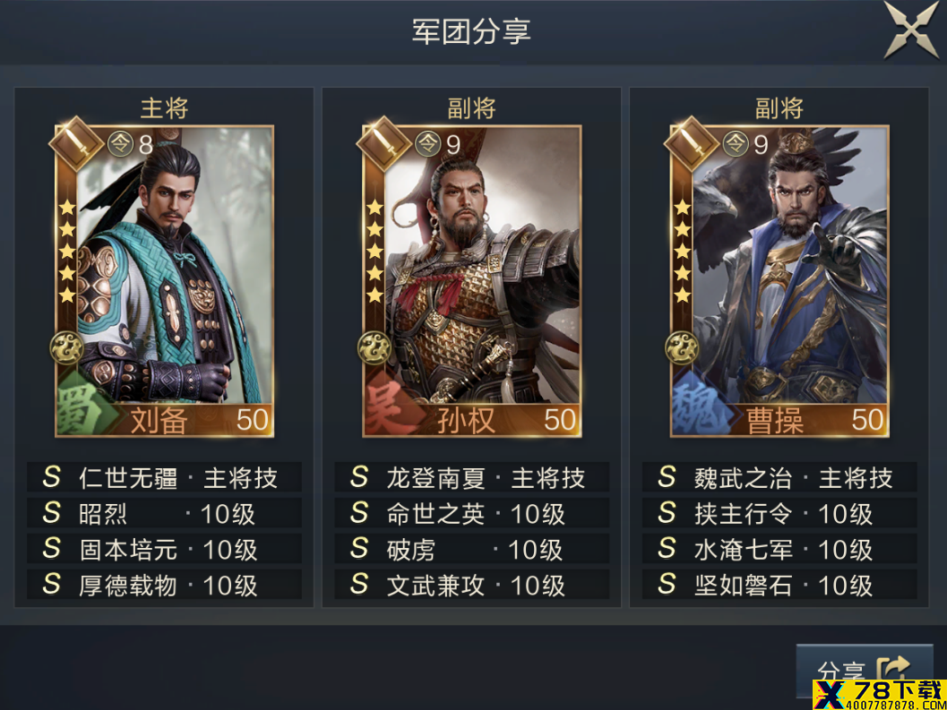
Task: Select the 挟主行令 10级 skill entry
Action: pyautogui.click(x=779, y=513)
